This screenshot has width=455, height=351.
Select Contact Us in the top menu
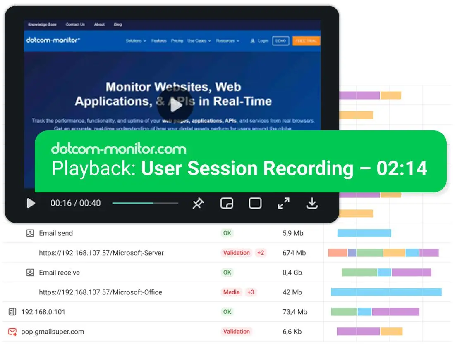[x=75, y=25]
